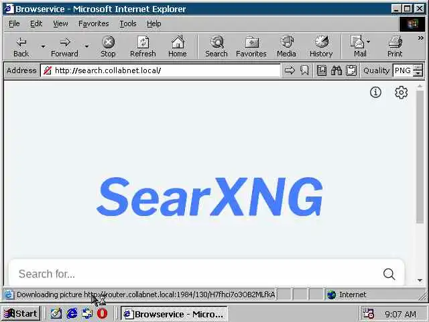
Task: Click the Internet zone globe icon
Action: (332, 294)
